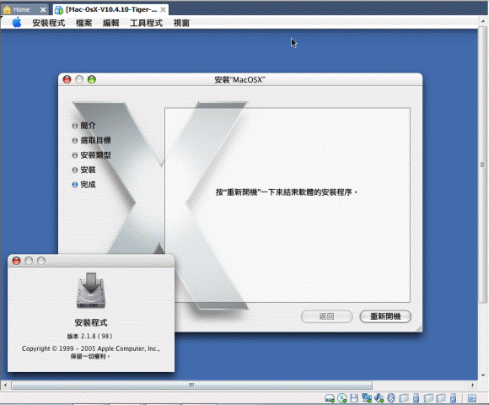Image resolution: width=489 pixels, height=405 pixels.
Task: Select the 安裝類型 step bullet
Action: tap(75, 155)
